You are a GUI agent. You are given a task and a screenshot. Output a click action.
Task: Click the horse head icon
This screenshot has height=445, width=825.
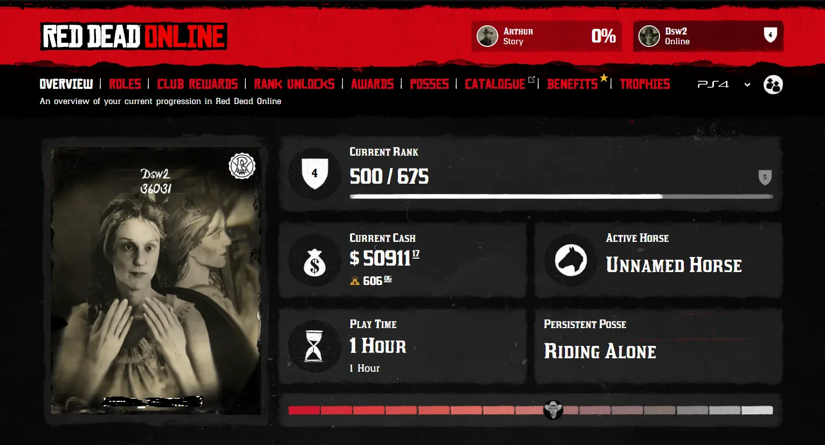(571, 260)
